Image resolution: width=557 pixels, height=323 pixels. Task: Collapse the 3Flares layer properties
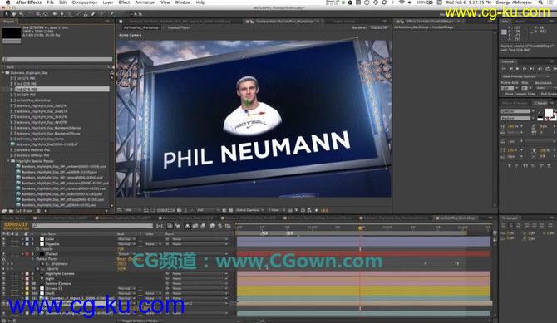tap(22, 254)
